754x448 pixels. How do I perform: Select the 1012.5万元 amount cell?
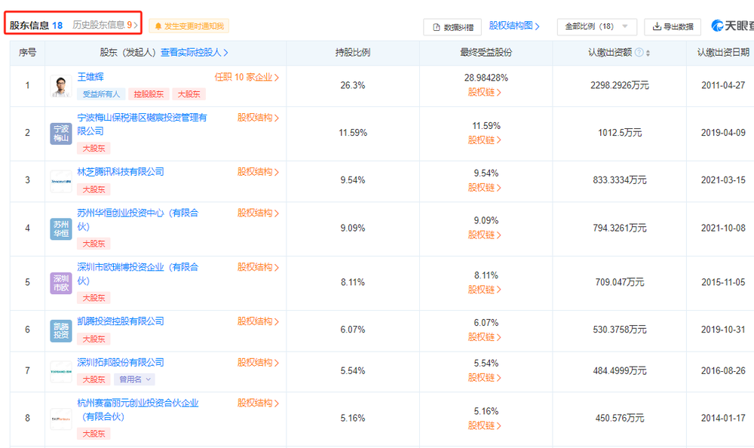point(619,133)
